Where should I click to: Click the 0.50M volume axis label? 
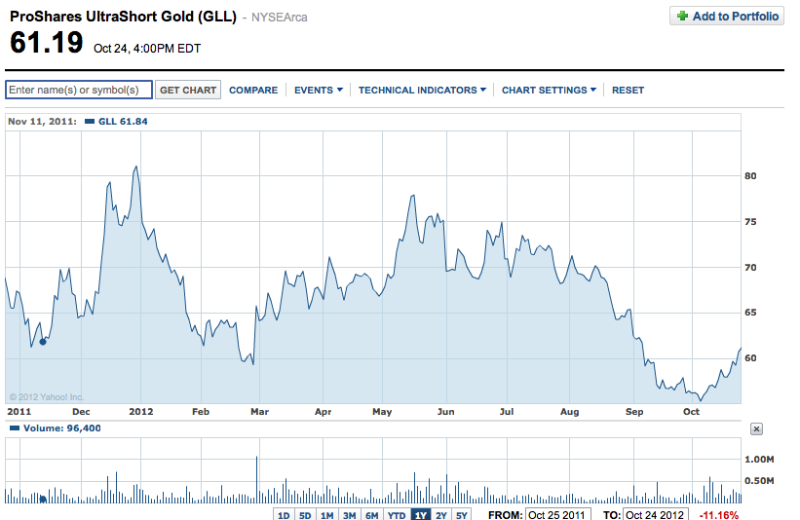759,481
